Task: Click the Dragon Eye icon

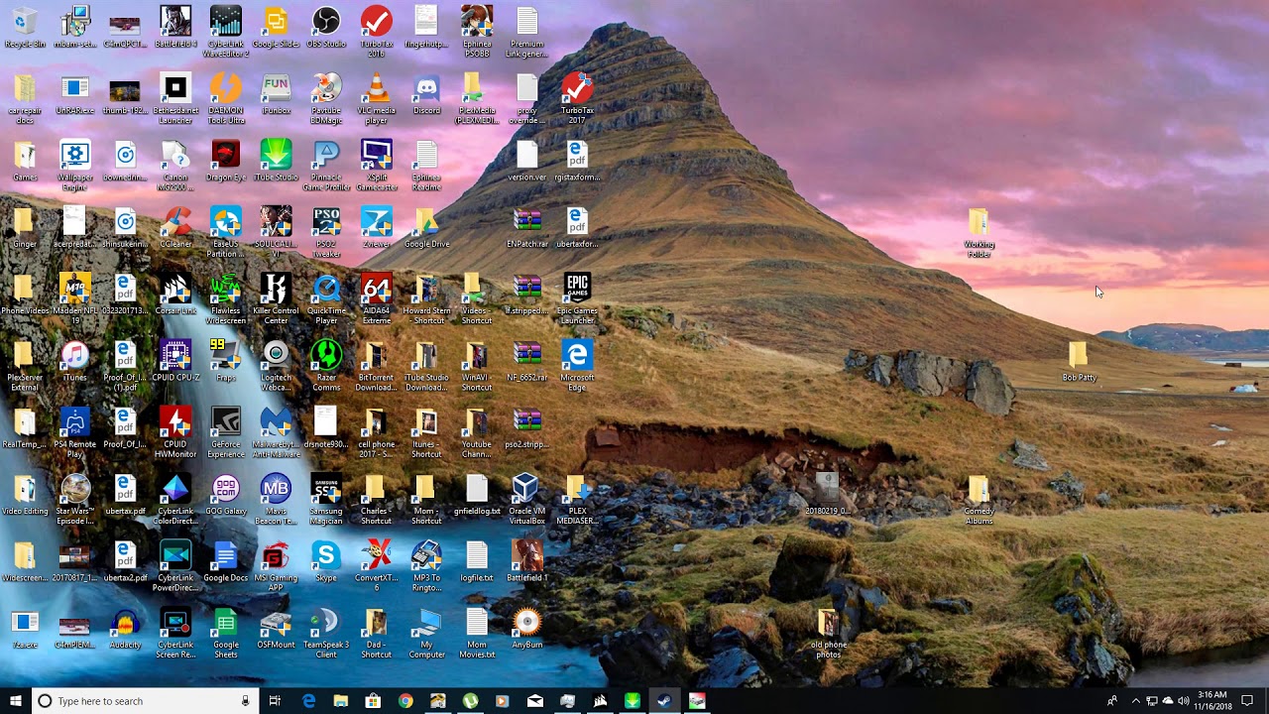Action: tap(226, 162)
